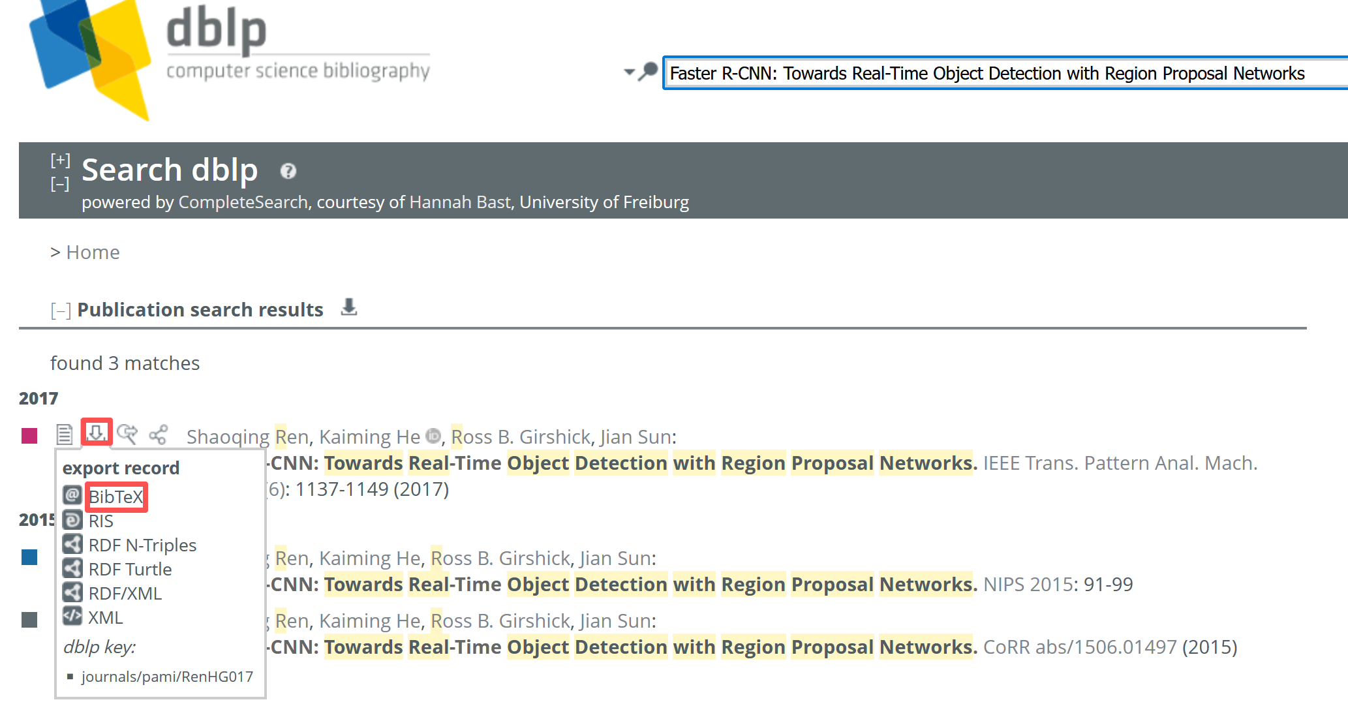Screen dimensions: 1348x719
Task: Collapse the Publication search results section
Action: [61, 311]
